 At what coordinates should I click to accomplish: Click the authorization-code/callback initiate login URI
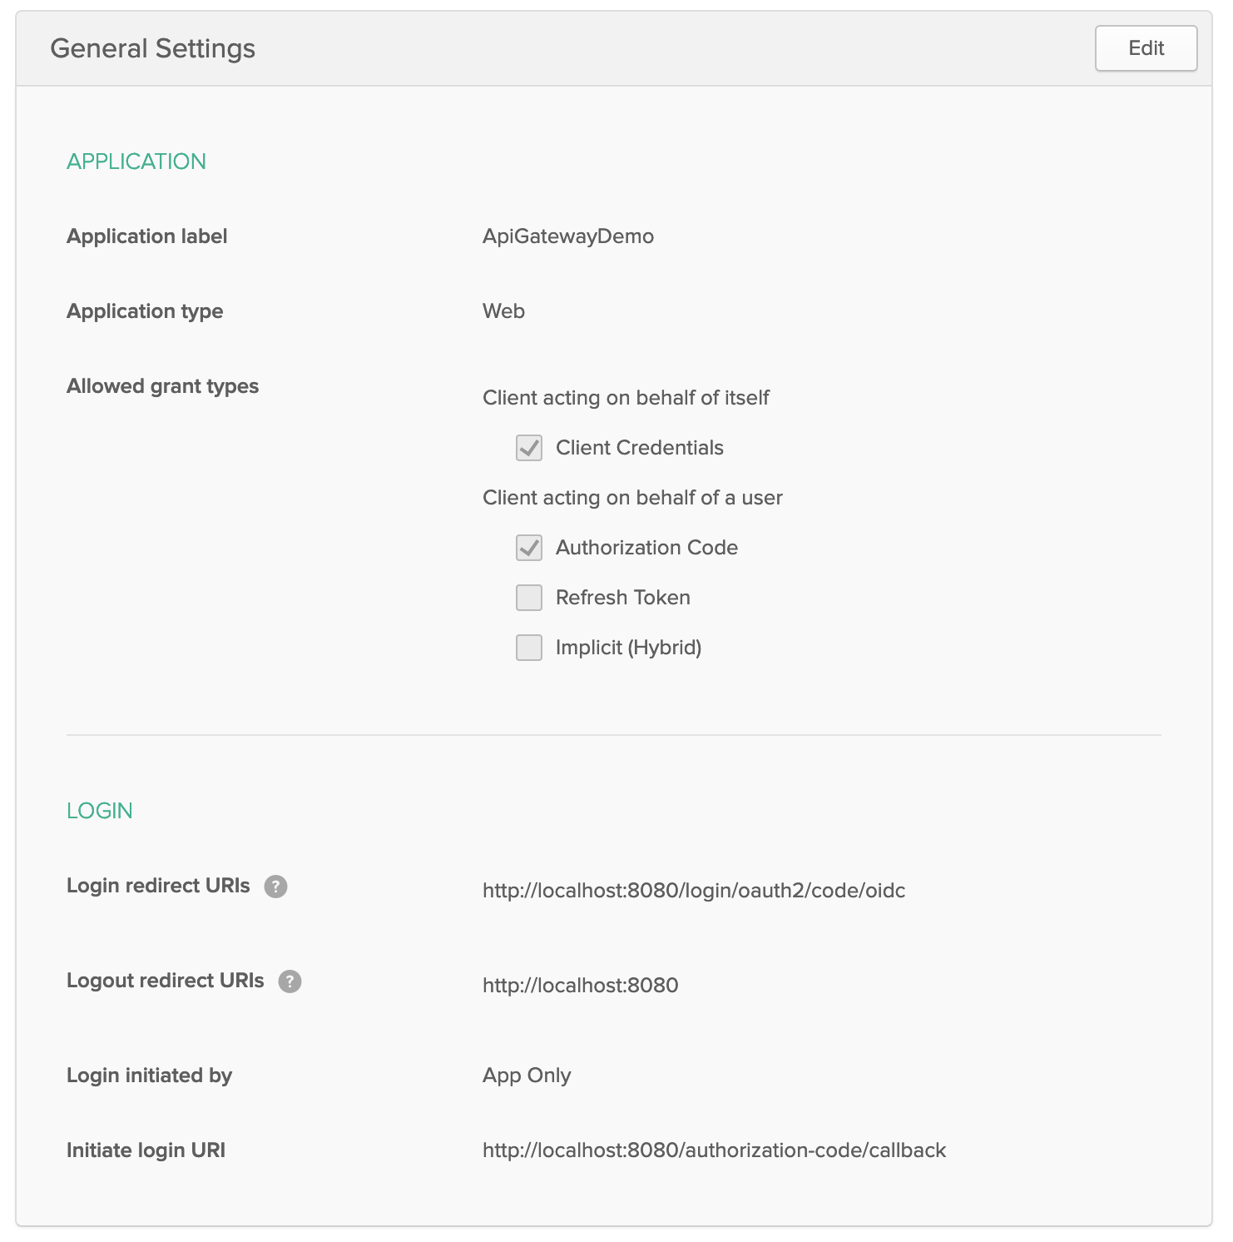coord(714,1150)
